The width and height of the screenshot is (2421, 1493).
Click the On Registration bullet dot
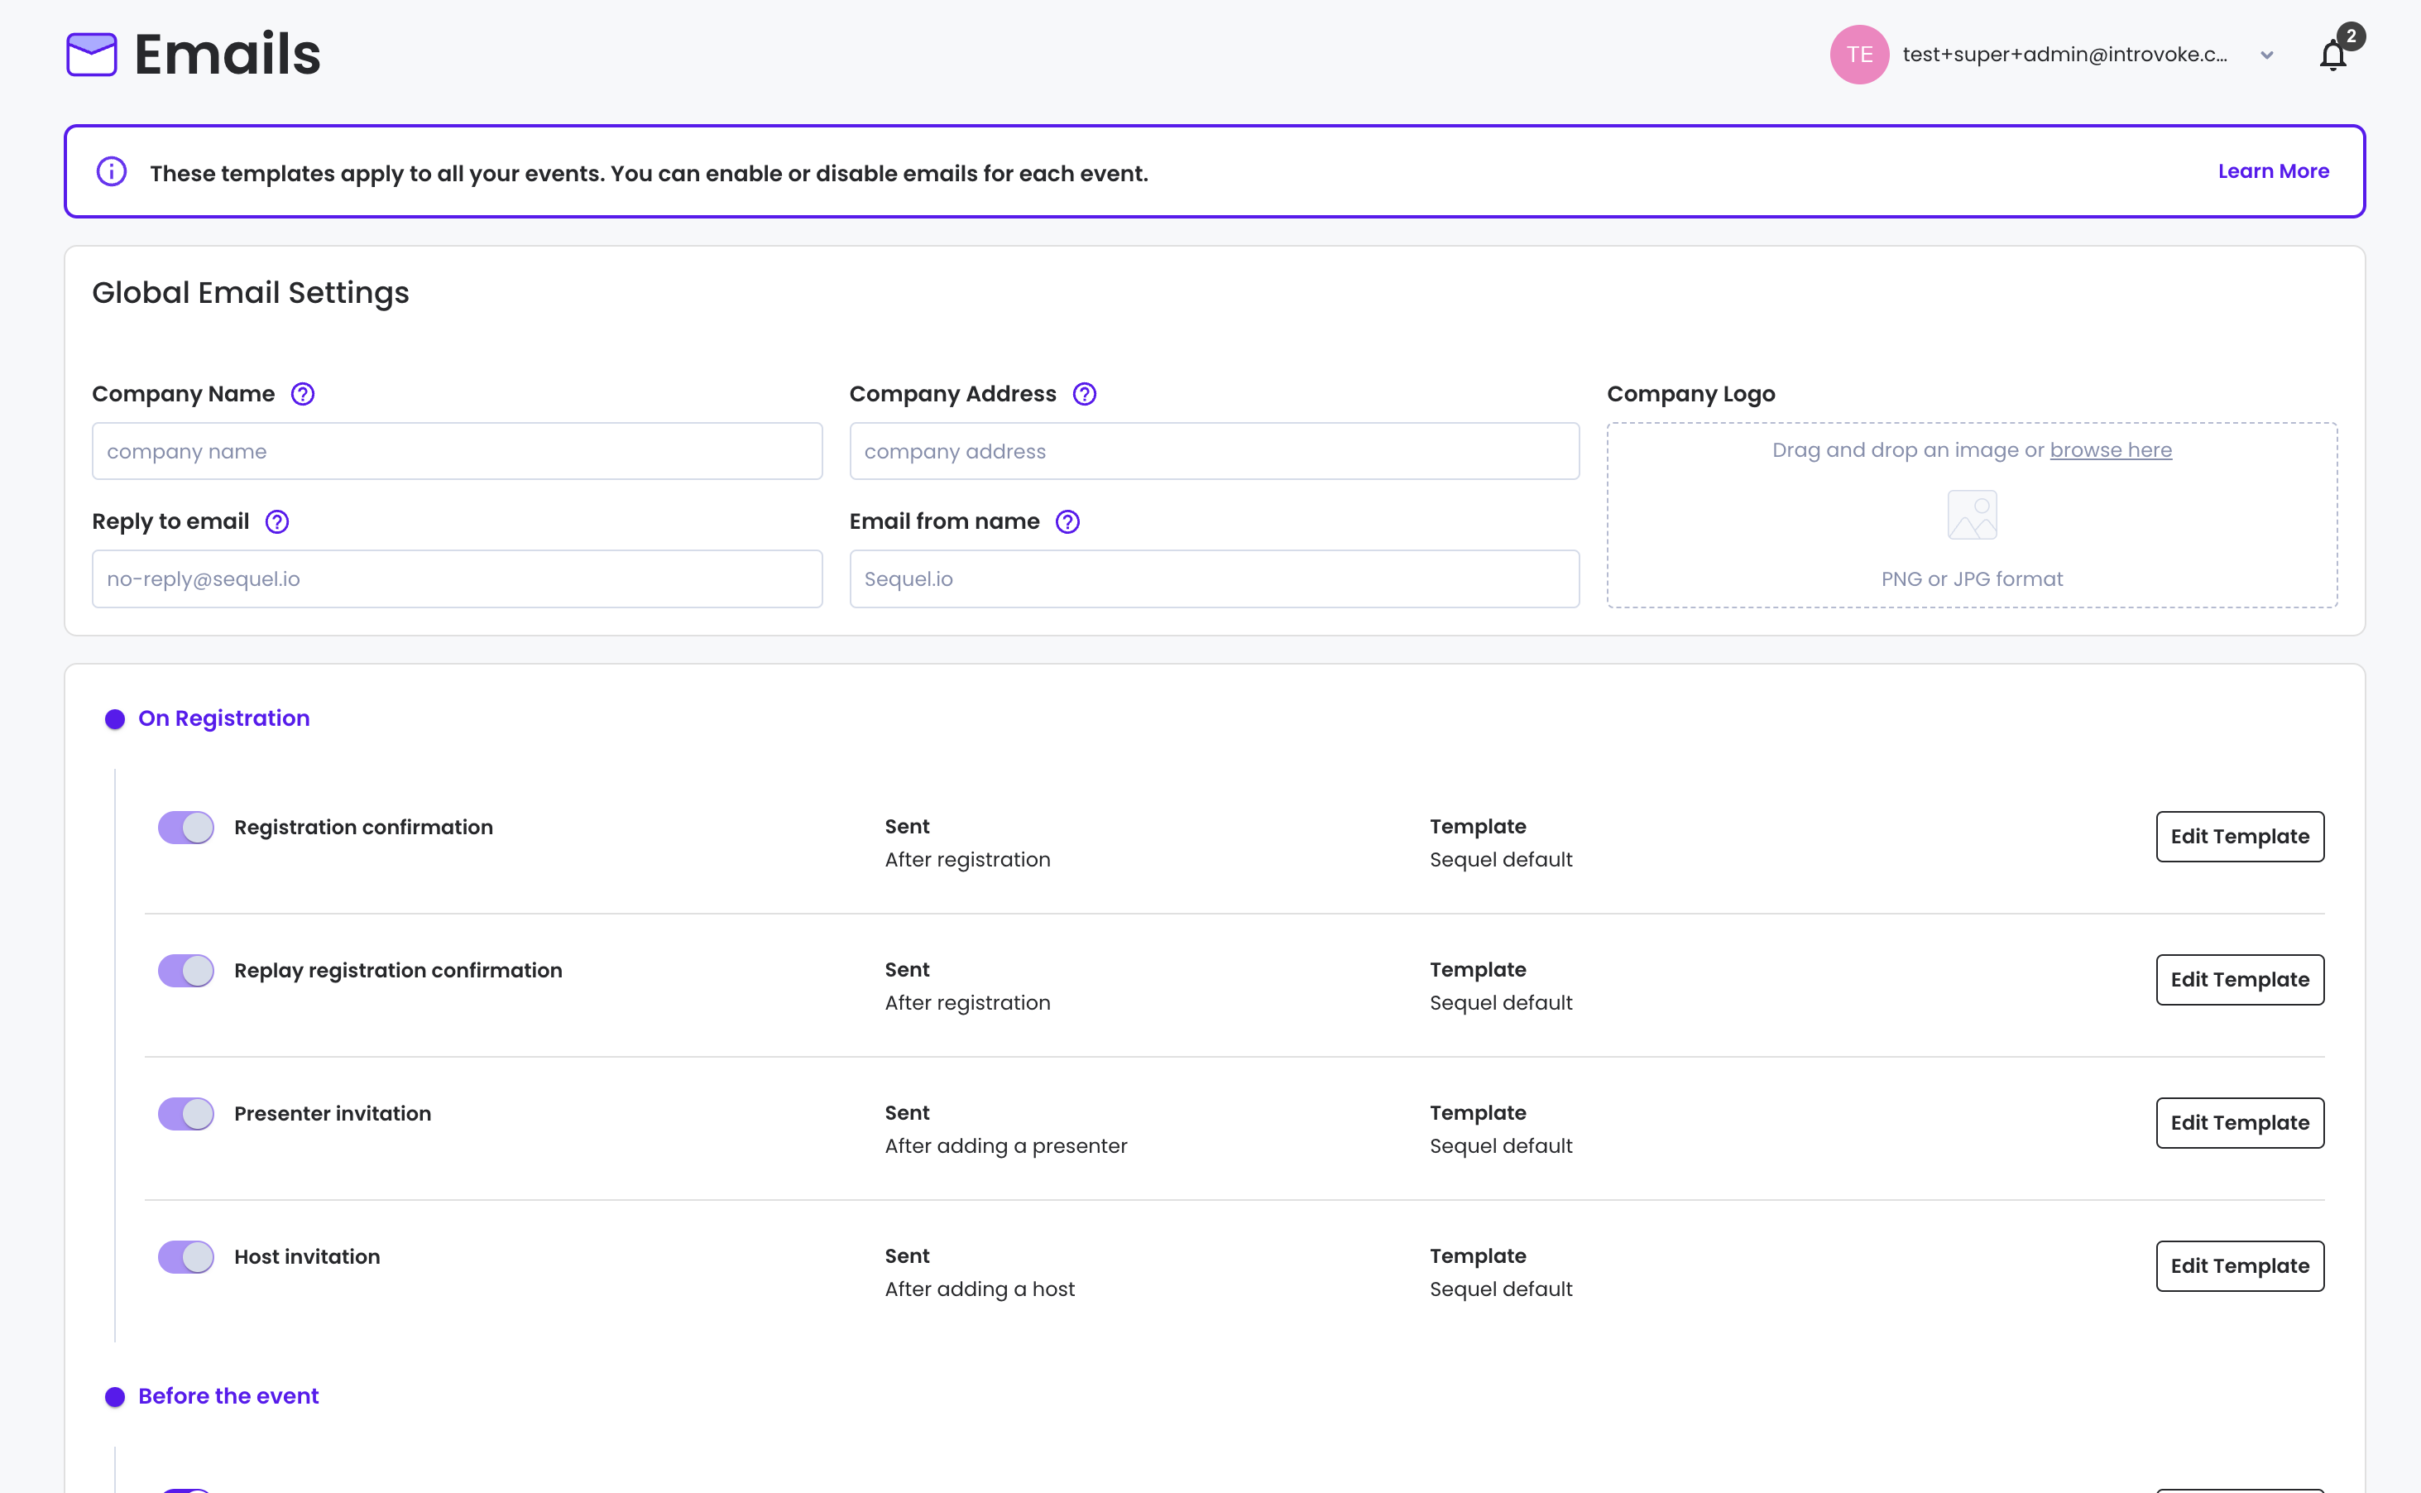pos(114,719)
